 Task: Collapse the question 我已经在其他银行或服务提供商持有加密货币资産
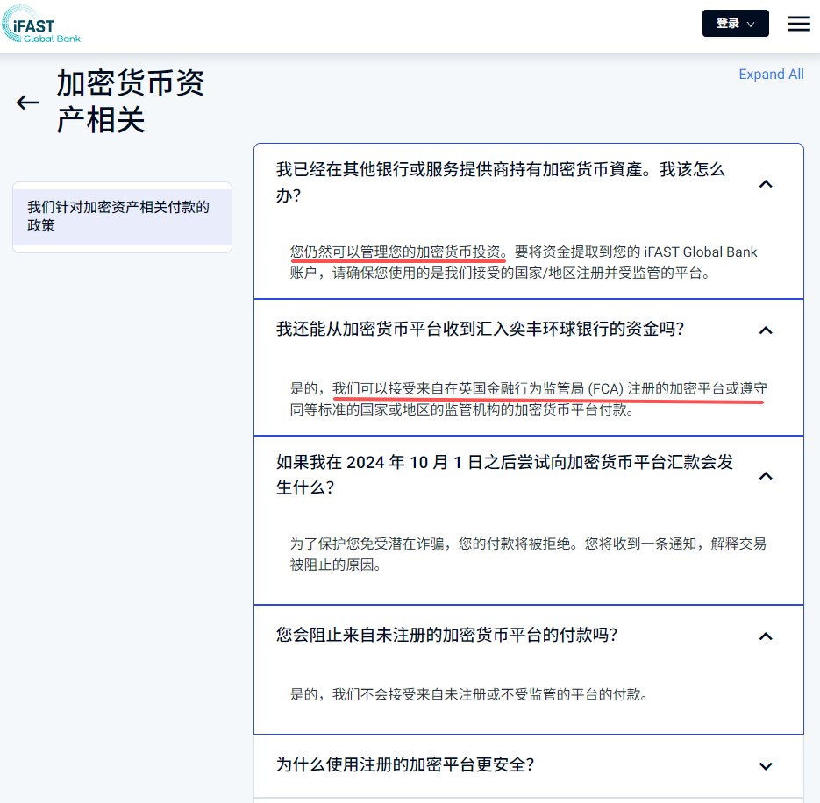[x=766, y=183]
